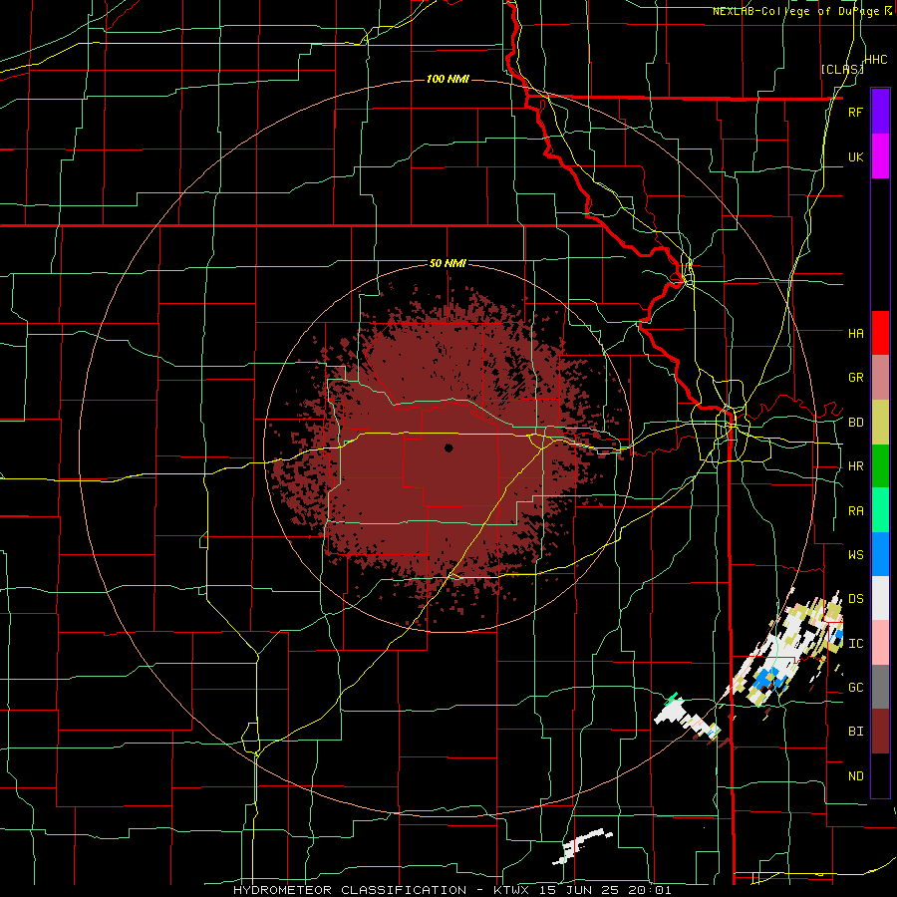Image resolution: width=897 pixels, height=897 pixels.
Task: Click the WS blue legend swatch
Action: (880, 554)
